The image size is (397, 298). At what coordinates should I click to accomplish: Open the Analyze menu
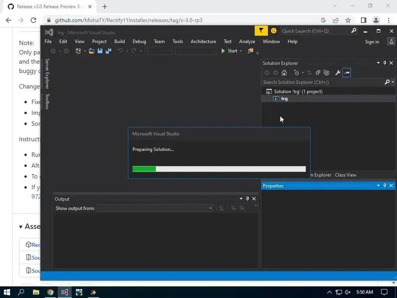point(247,42)
